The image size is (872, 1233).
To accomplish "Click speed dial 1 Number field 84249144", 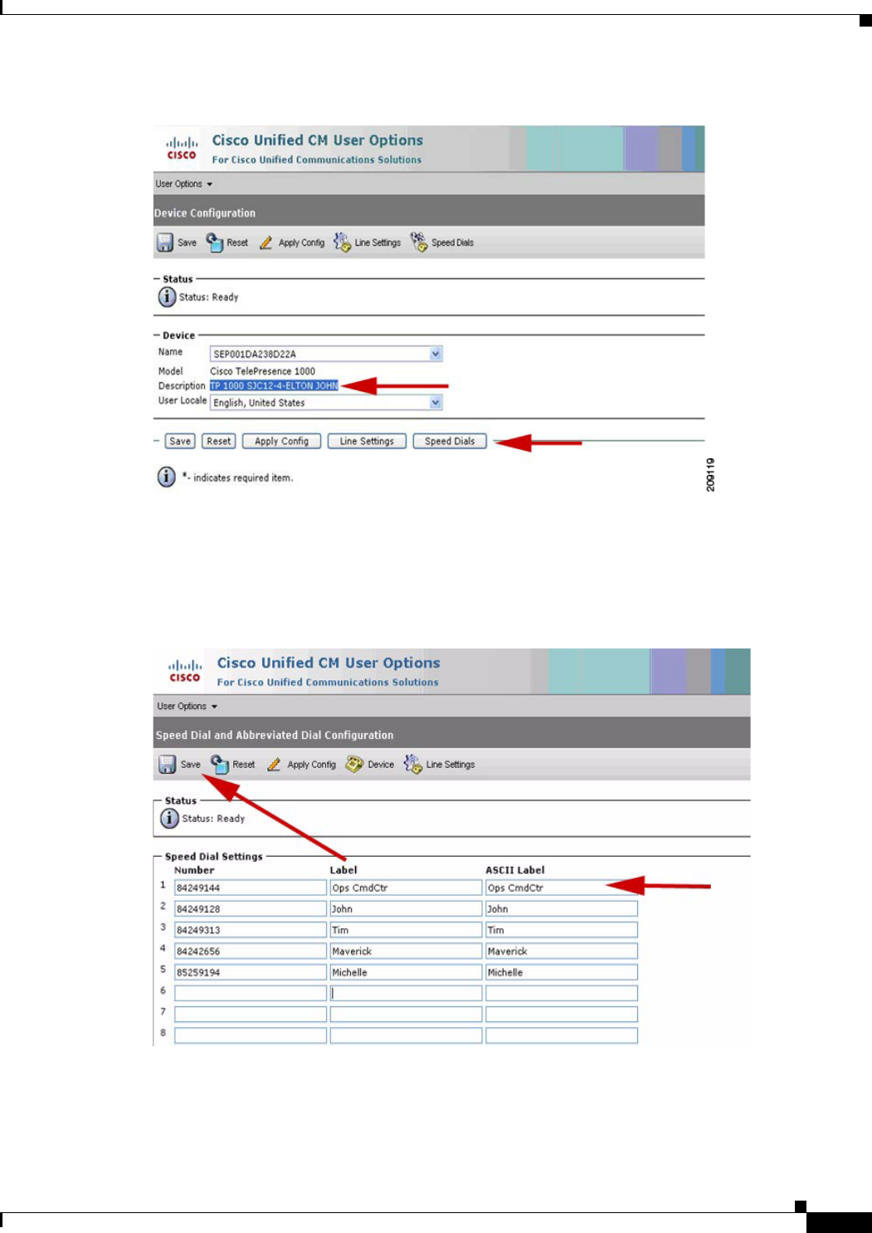I will point(251,888).
